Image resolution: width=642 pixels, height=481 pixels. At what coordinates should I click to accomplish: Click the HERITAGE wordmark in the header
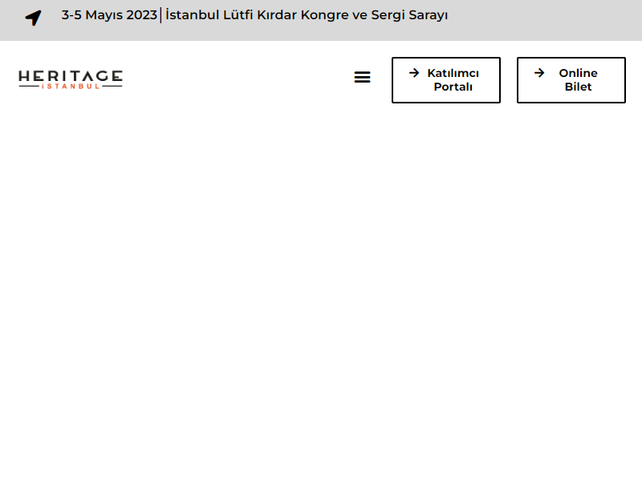pyautogui.click(x=71, y=76)
